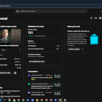102x102 pixels.
Task: Open '#thomasshelby #mensagem' video entry
Action: coord(10,91)
